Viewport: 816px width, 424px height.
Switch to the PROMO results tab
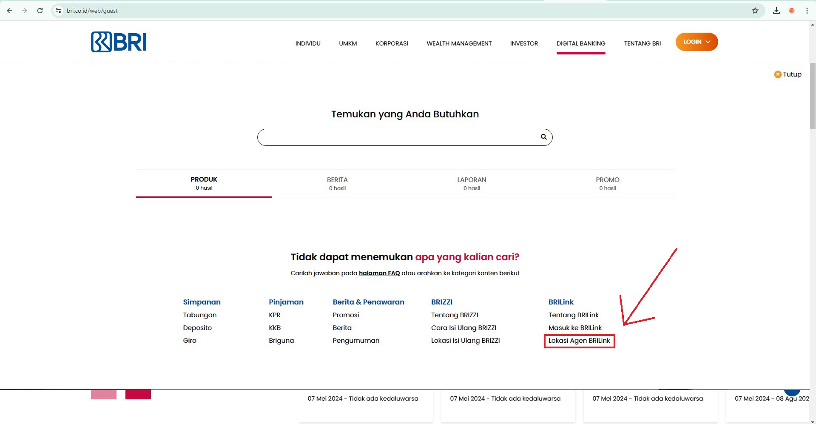(607, 184)
